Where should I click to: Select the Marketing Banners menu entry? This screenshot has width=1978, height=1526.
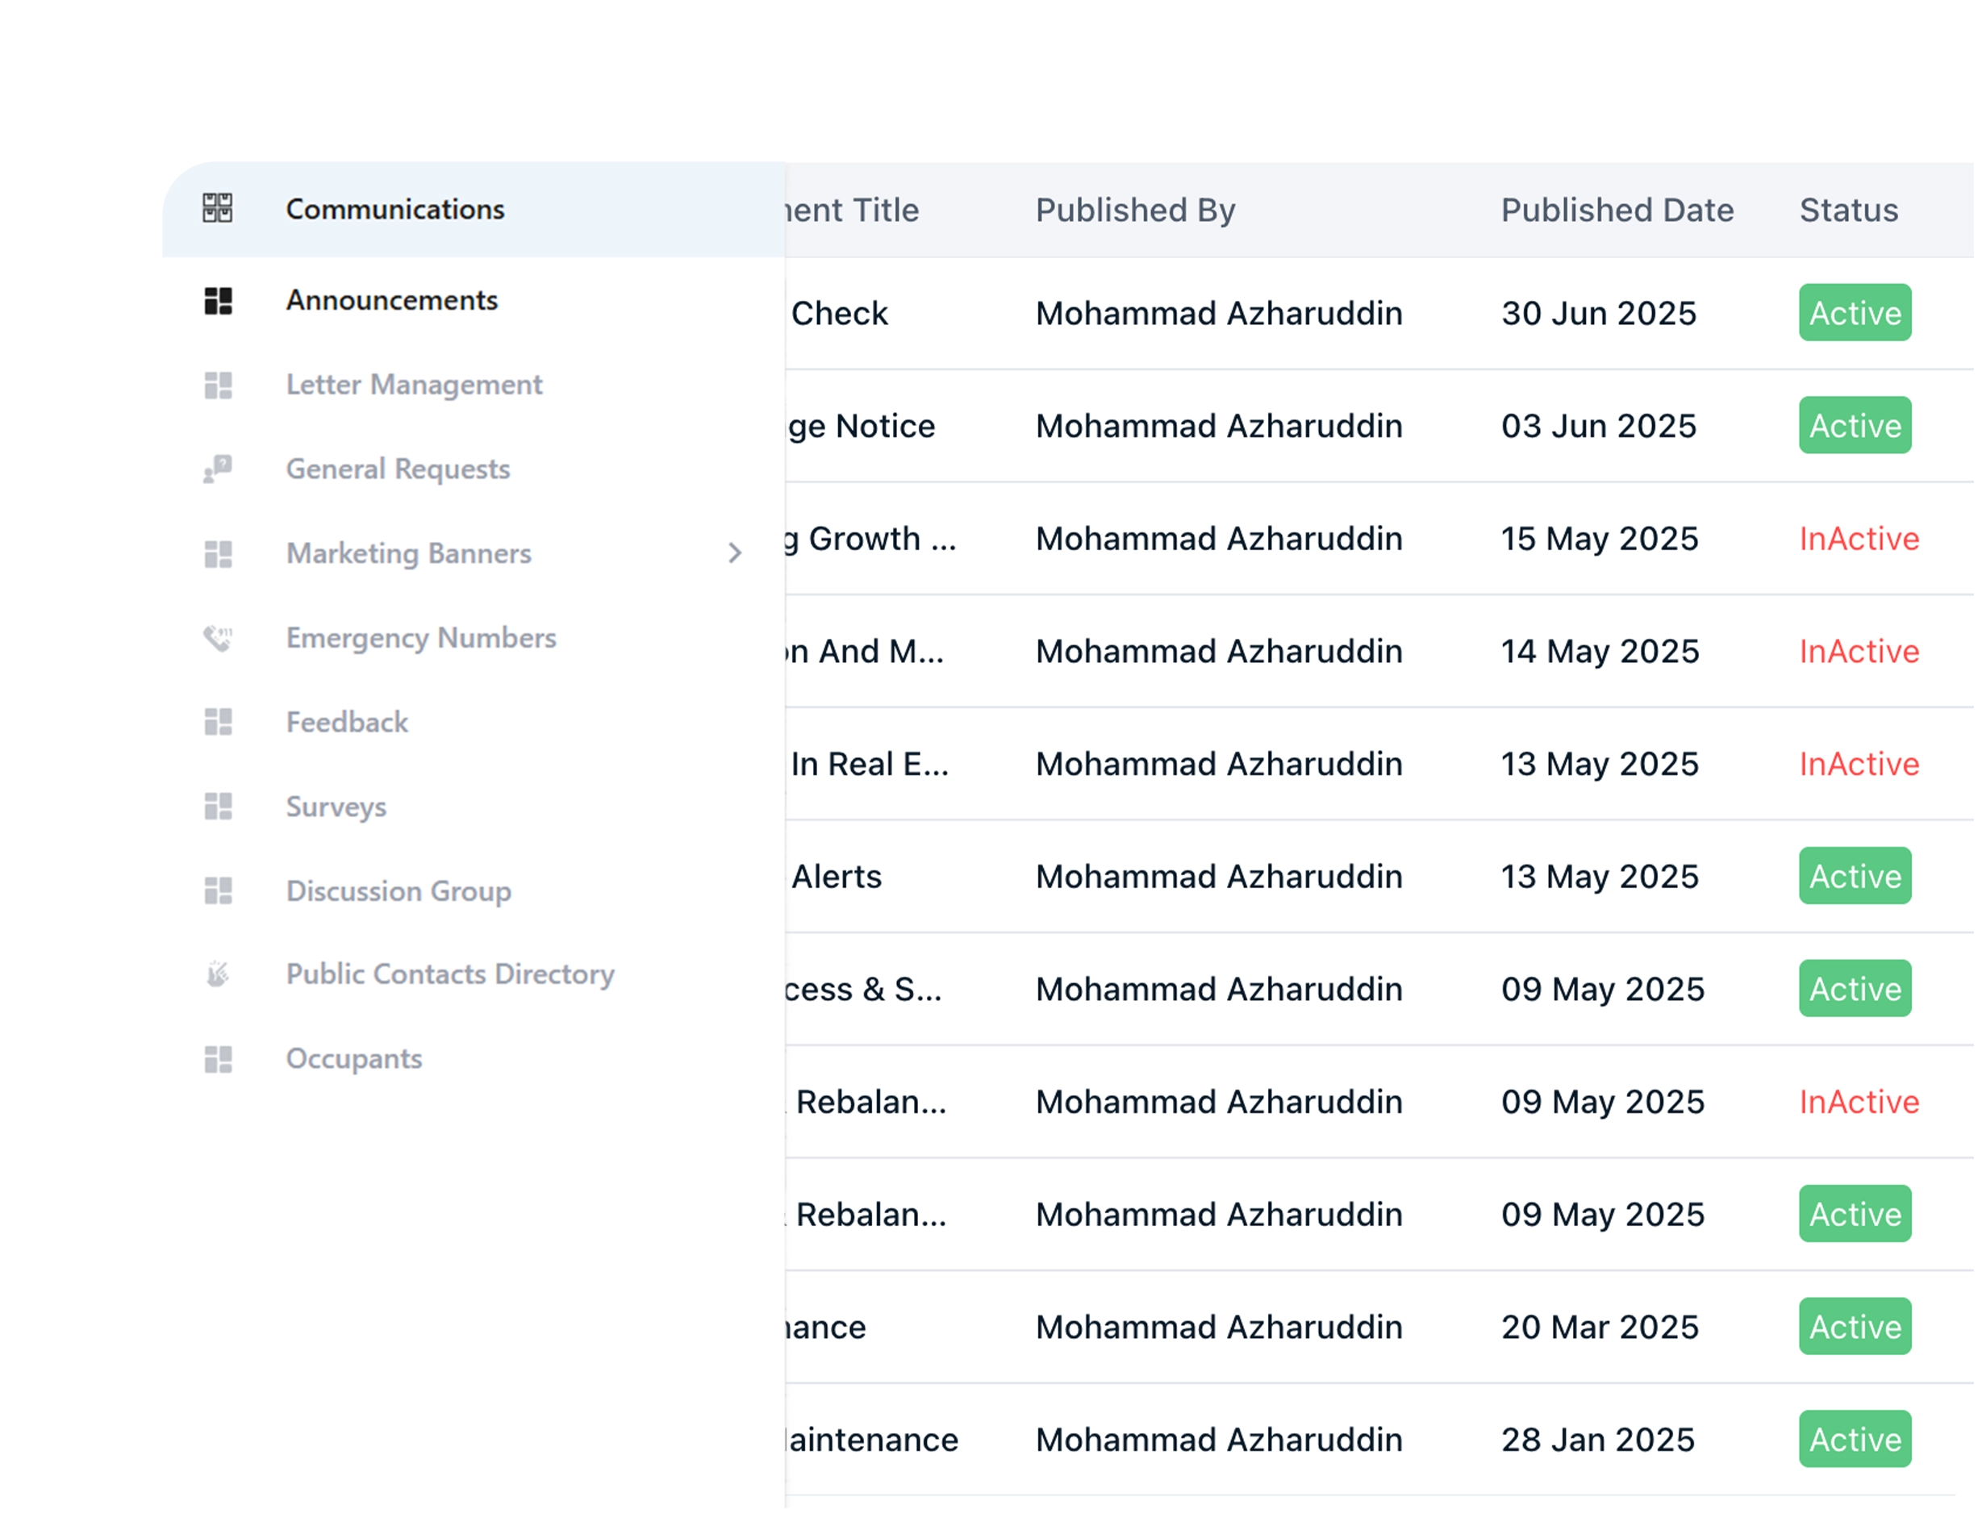pos(408,553)
